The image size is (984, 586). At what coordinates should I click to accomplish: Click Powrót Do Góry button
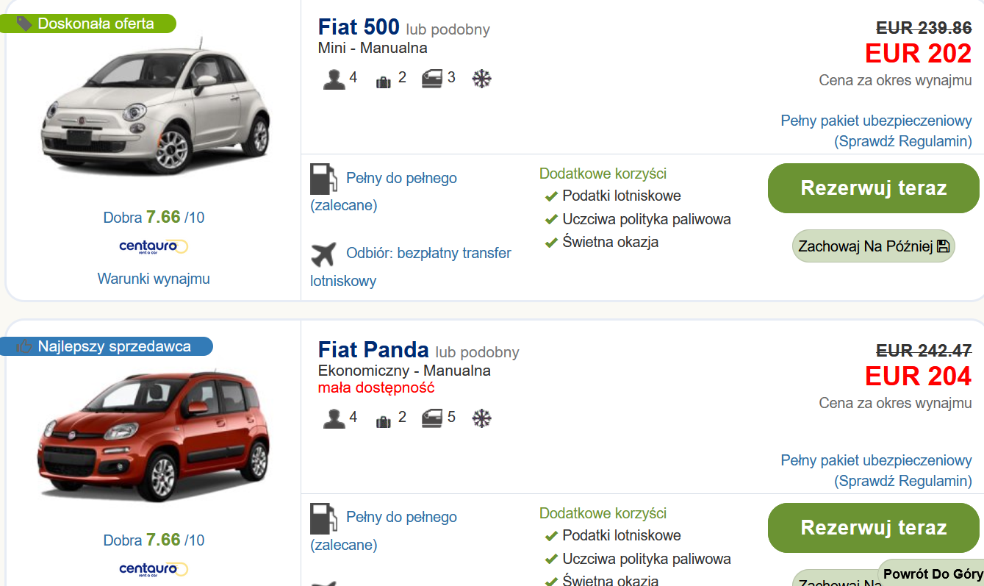[932, 574]
